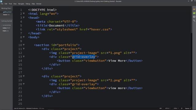
Task: Click "1.png" src value on line 12
Action: [115, 53]
